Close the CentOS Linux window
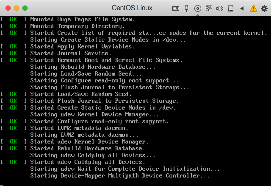 [8, 8]
